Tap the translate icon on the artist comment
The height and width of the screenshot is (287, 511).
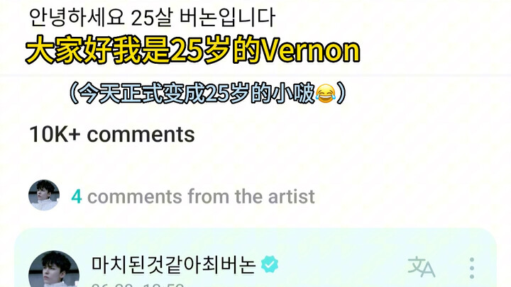click(x=421, y=267)
